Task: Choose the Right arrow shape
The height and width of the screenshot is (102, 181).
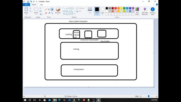Action: (x=72, y=14)
